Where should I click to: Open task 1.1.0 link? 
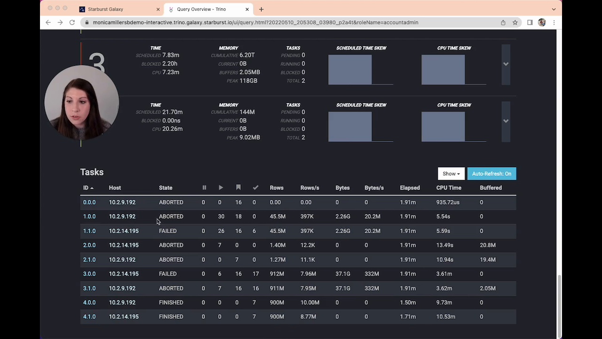[x=89, y=231]
